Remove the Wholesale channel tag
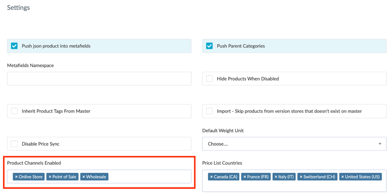The height and width of the screenshot is (196, 391). tap(84, 177)
